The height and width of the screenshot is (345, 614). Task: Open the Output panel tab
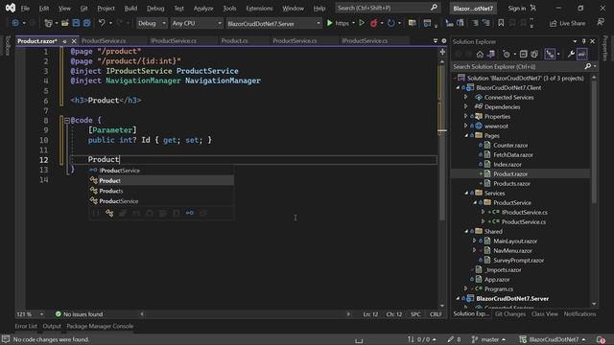(52, 326)
